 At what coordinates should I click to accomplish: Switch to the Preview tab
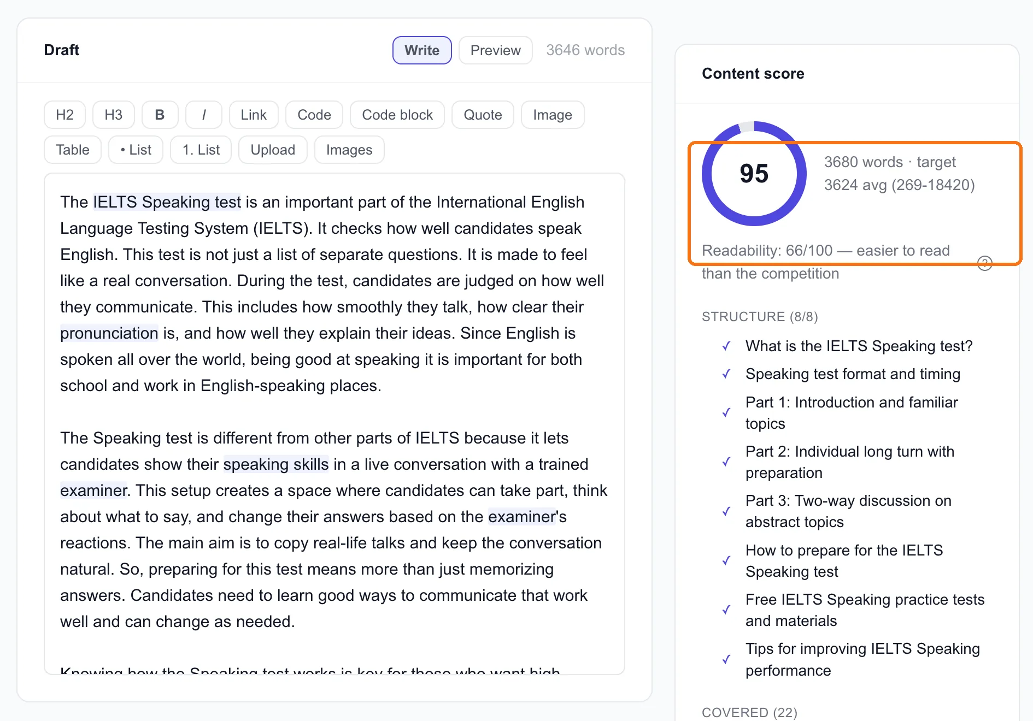point(495,50)
